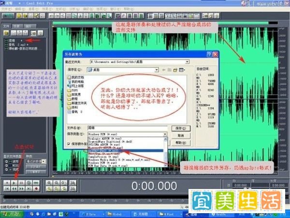Click the yellow New file toolbar icon
Viewport: 290px width, 218px height.
(x=19, y=16)
